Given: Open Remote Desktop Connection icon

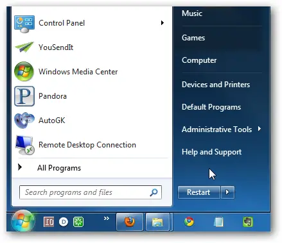Looking at the screenshot, I should 24,145.
